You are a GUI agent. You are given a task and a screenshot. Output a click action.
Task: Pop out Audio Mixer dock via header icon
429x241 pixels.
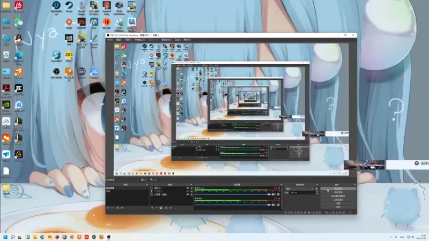point(281,185)
